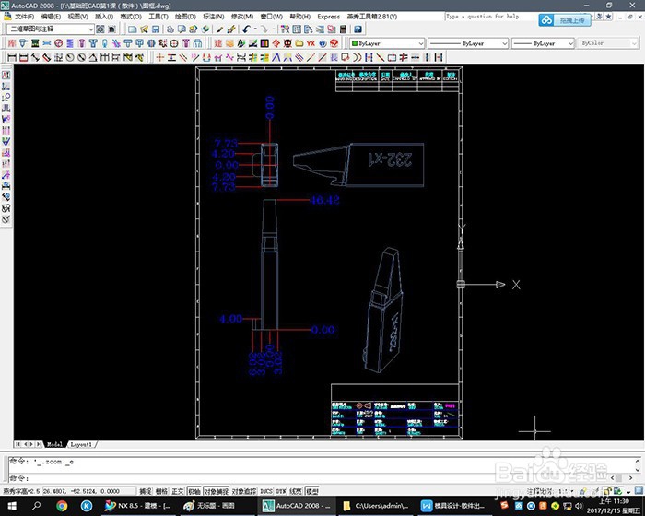
Task: Open the C:\Users\admin folder taskbar item
Action: pos(376,506)
